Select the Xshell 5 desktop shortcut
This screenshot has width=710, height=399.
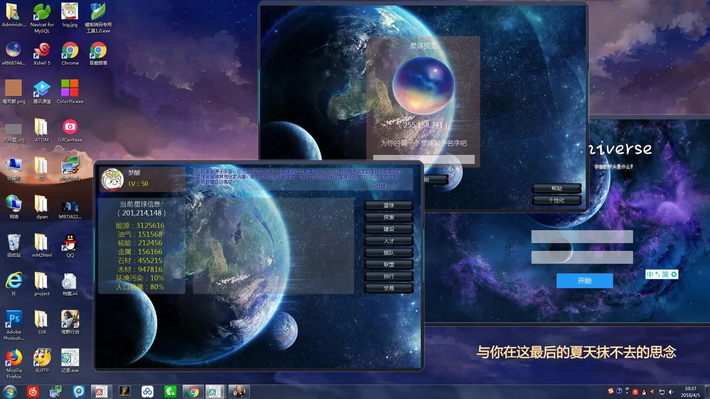pos(42,54)
